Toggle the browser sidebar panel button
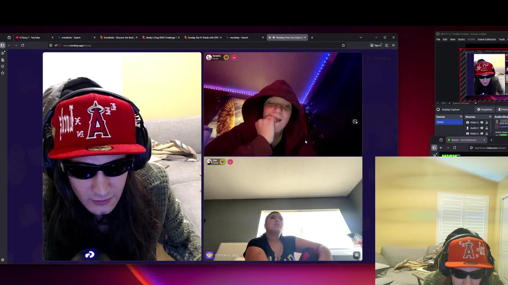 click(x=2, y=45)
